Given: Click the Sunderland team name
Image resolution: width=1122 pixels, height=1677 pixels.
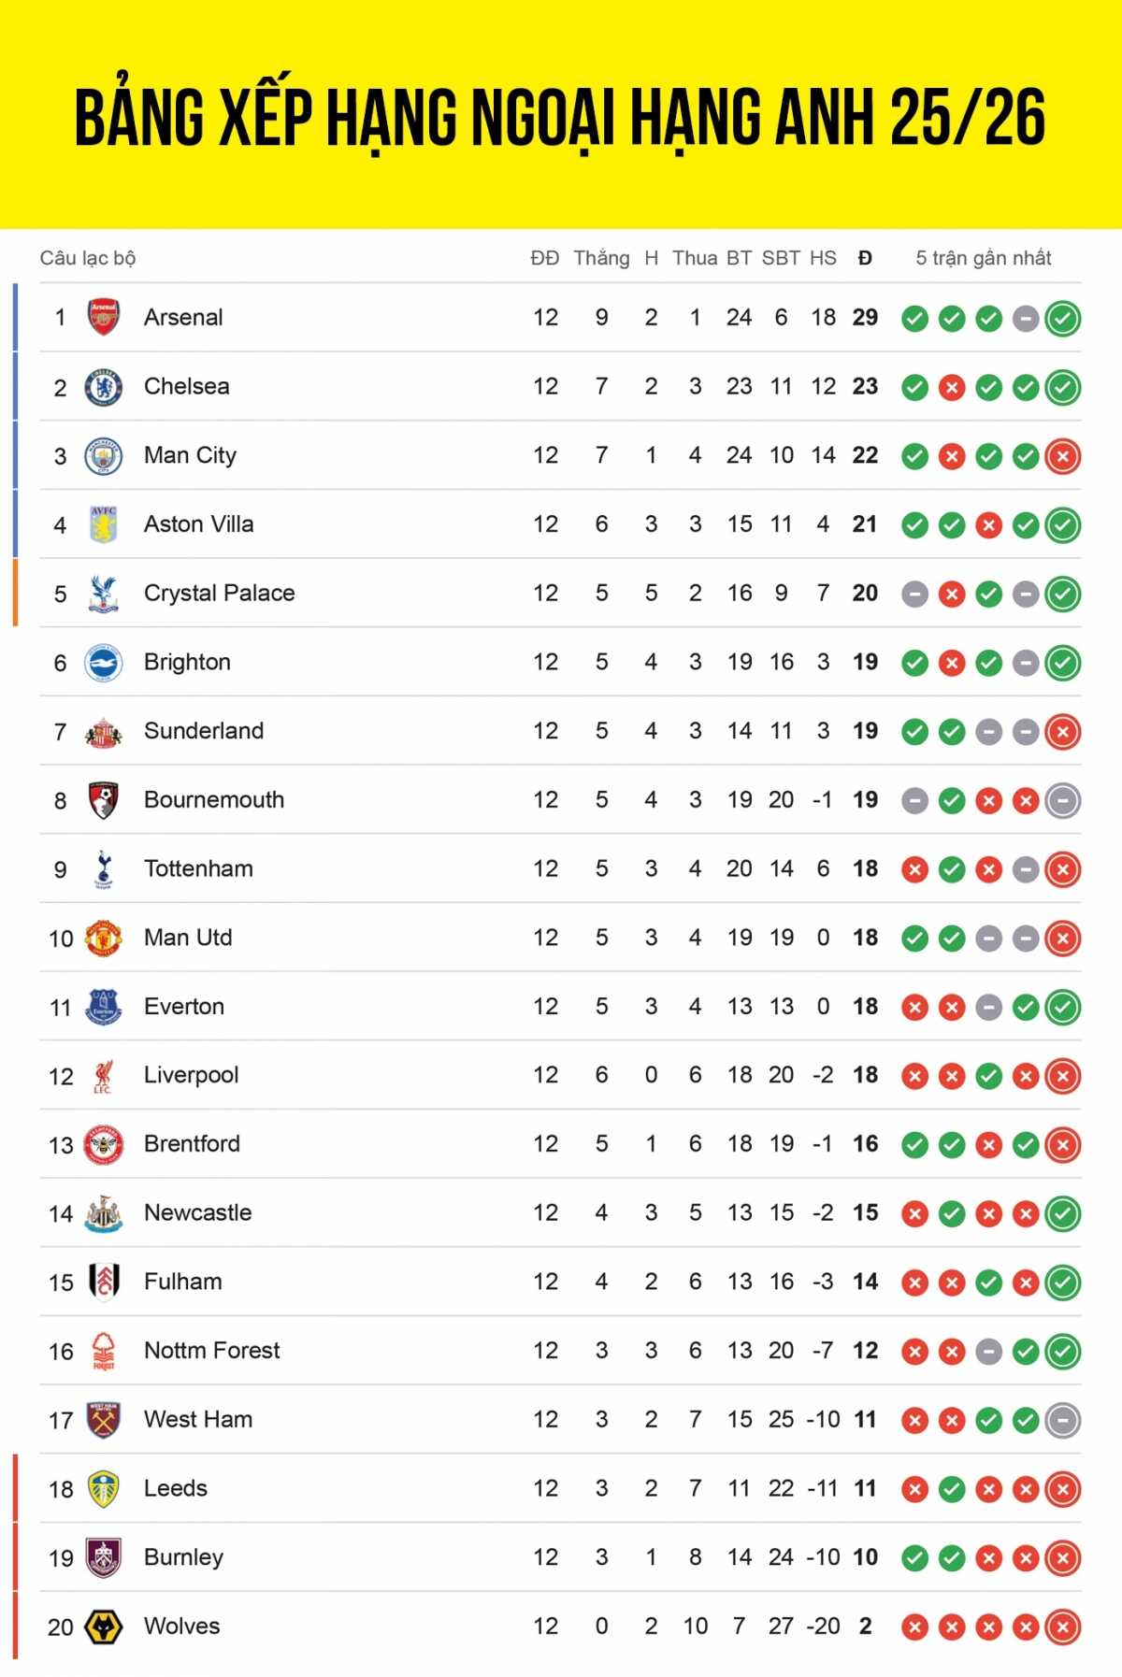Looking at the screenshot, I should pos(204,731).
